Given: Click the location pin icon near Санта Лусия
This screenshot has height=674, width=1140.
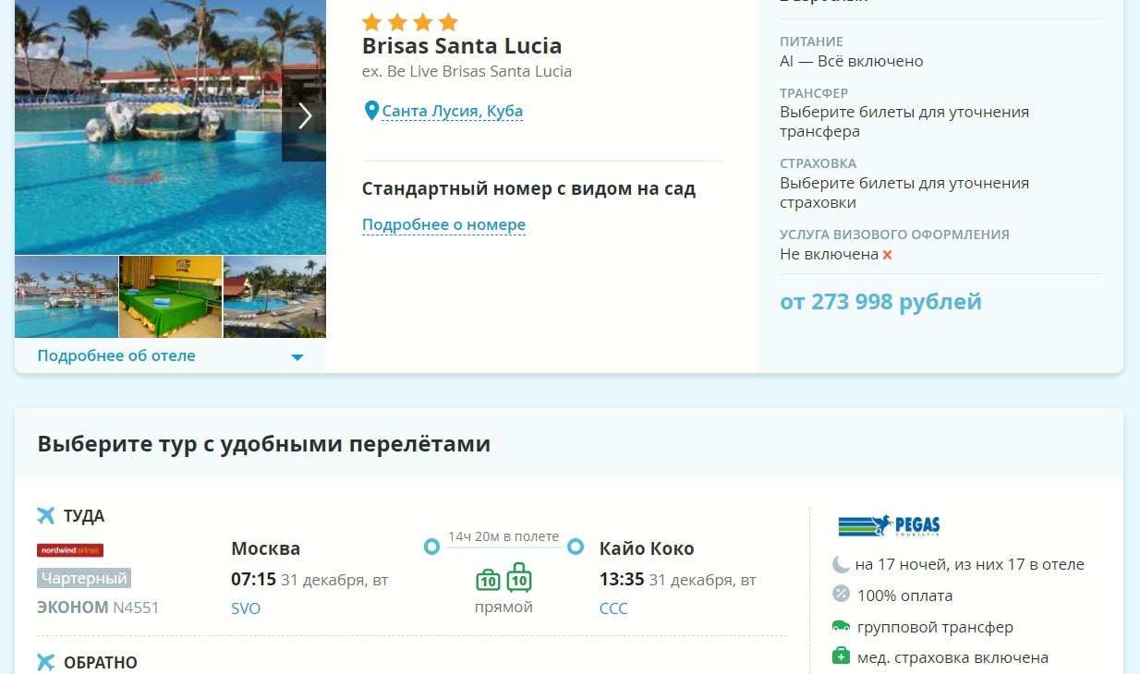Looking at the screenshot, I should [x=371, y=111].
